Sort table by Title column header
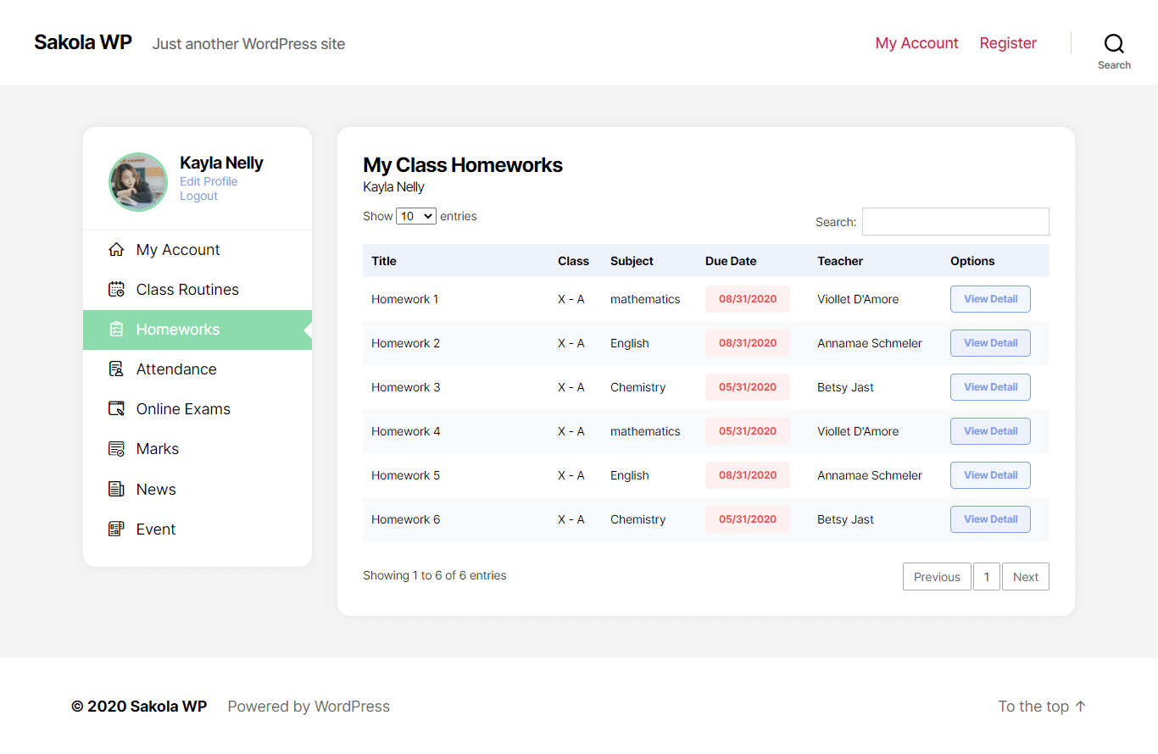This screenshot has width=1158, height=754. coord(384,261)
